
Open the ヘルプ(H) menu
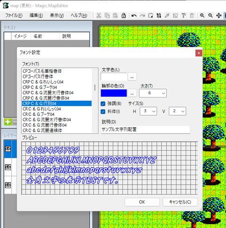tap(79, 16)
